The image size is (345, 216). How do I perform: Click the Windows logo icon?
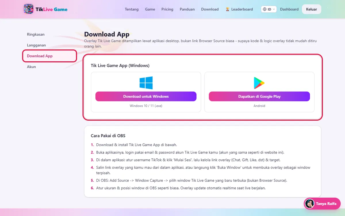click(x=146, y=83)
